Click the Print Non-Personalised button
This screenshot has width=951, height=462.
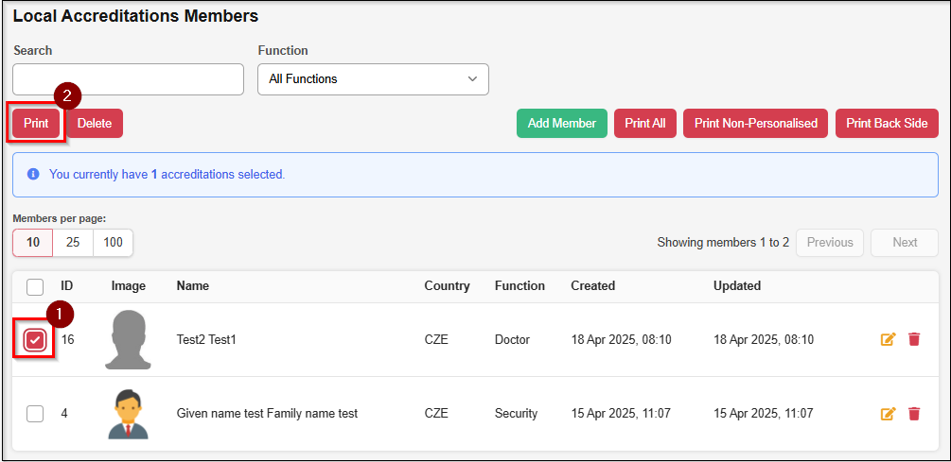click(x=755, y=123)
